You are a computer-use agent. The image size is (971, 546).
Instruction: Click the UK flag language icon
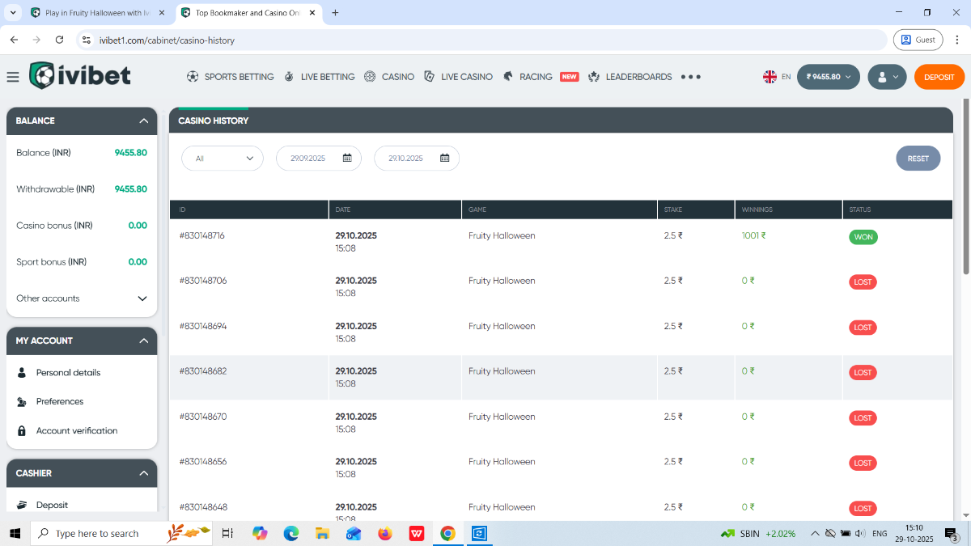click(x=770, y=77)
